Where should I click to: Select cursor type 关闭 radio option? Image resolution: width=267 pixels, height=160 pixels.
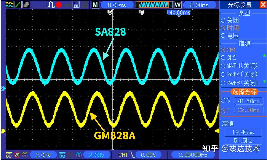coord(230,20)
